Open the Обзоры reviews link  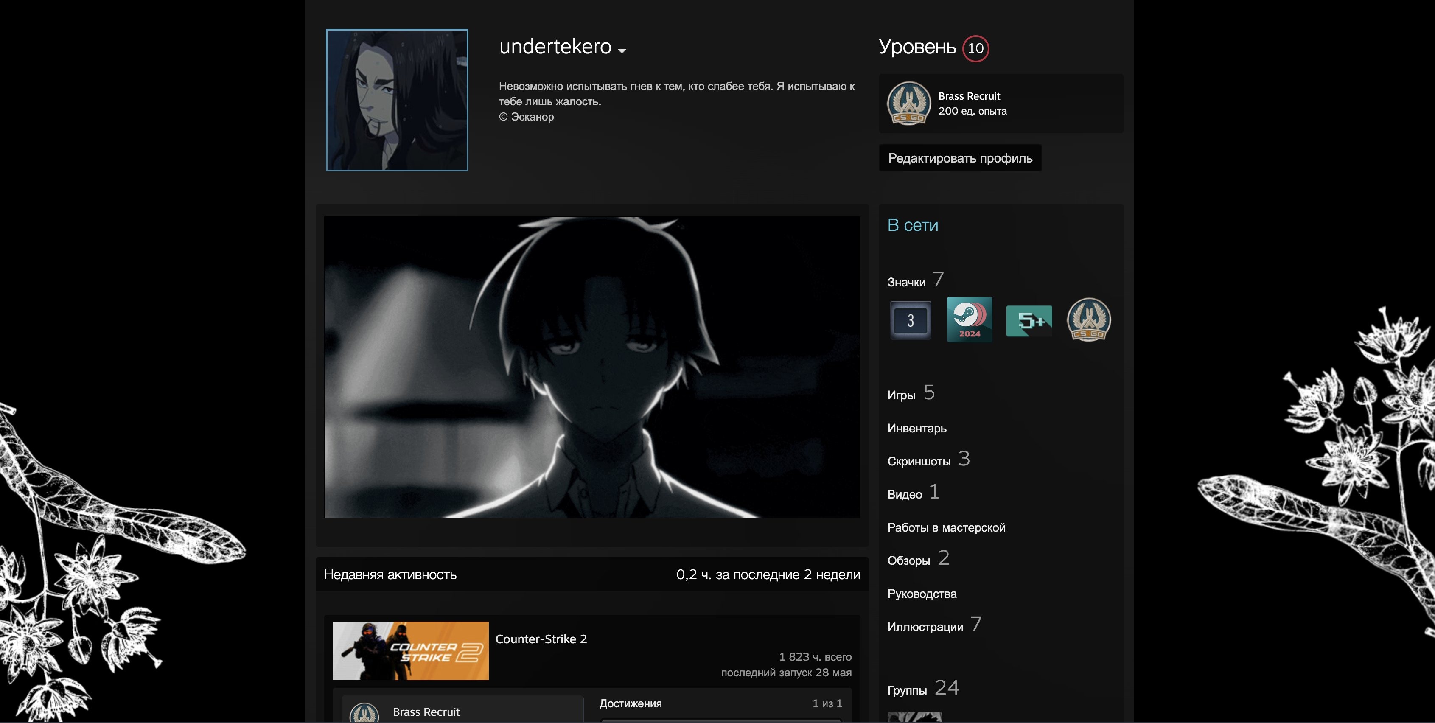pos(918,559)
